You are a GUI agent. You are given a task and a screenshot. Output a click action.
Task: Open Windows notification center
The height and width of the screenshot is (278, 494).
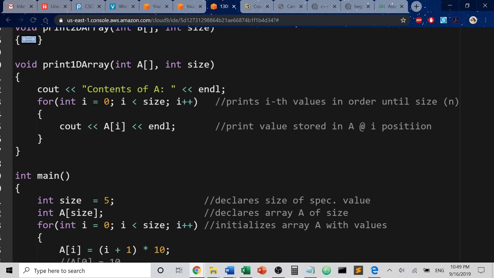tap(481, 270)
